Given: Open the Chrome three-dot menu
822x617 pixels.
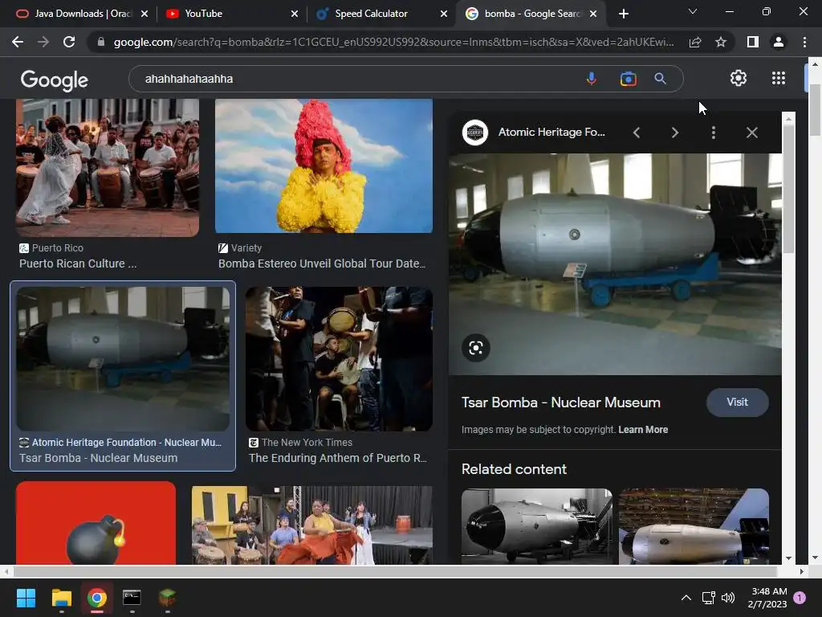Looking at the screenshot, I should coord(804,42).
